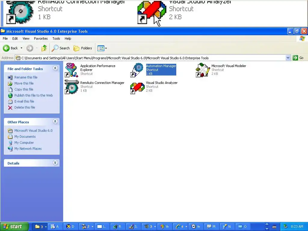The width and height of the screenshot is (308, 231).
Task: Open the View menu
Action: pos(26,38)
